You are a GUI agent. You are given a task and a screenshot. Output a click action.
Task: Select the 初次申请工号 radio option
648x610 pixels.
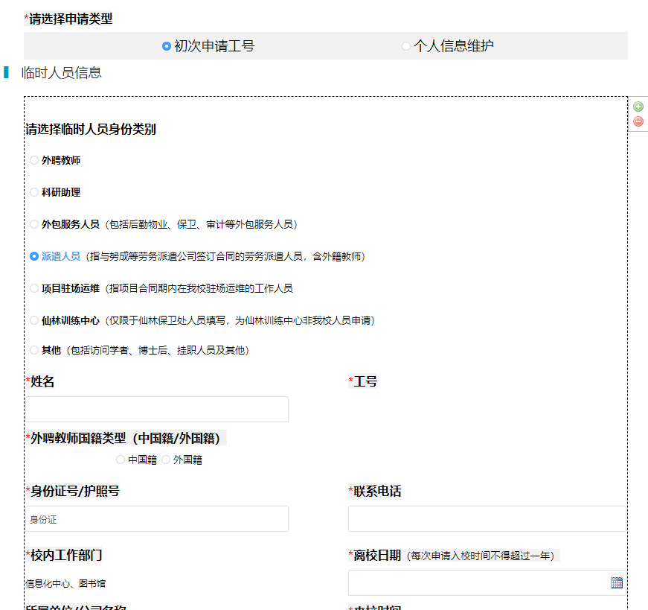167,46
